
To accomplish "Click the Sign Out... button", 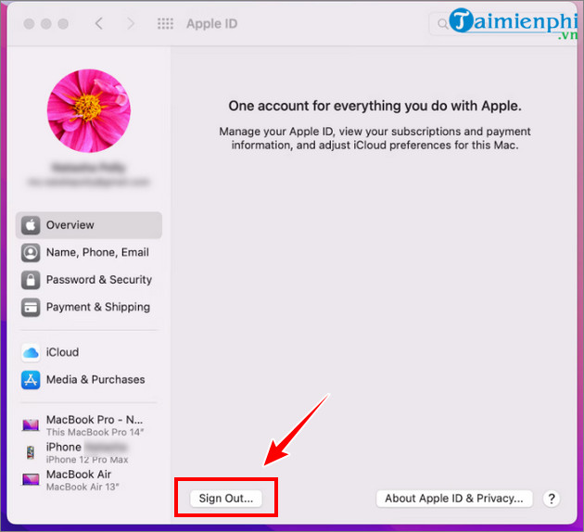I will [x=225, y=498].
